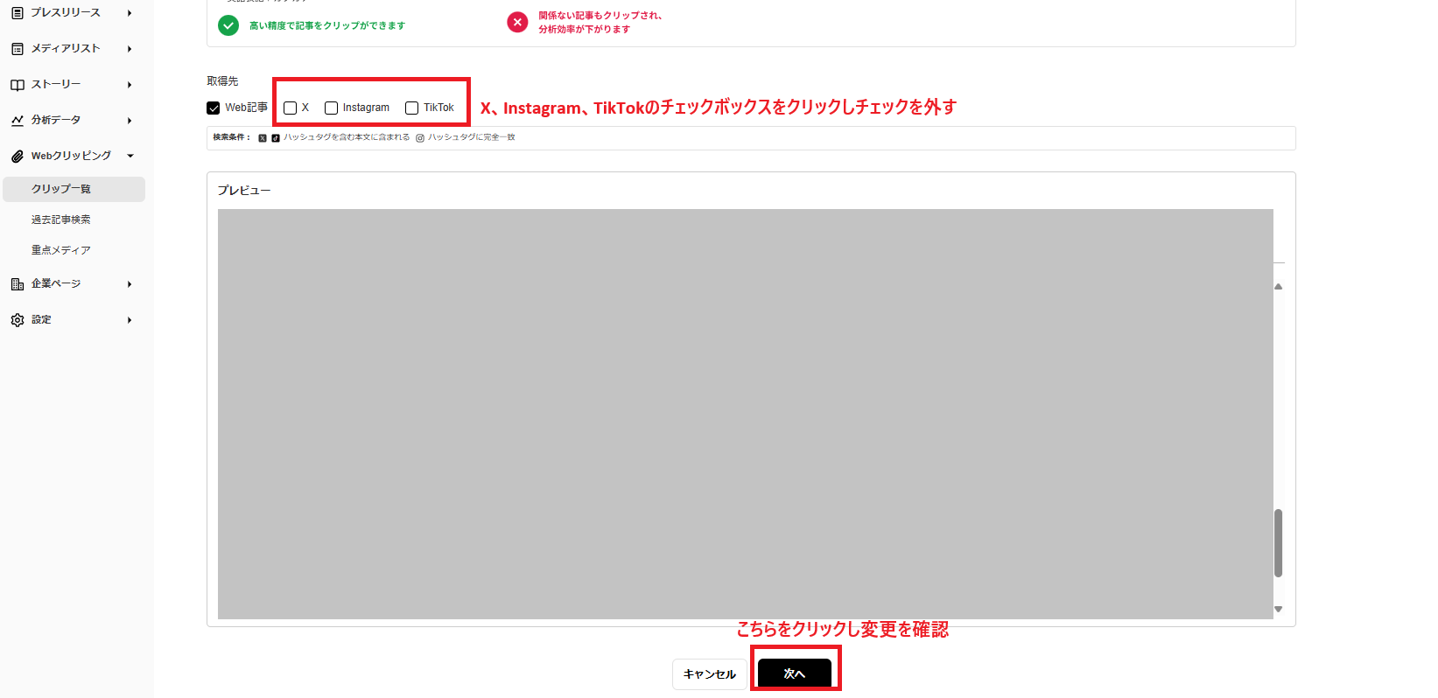Expand the メディアリスト menu arrow
The image size is (1438, 698).
(130, 49)
